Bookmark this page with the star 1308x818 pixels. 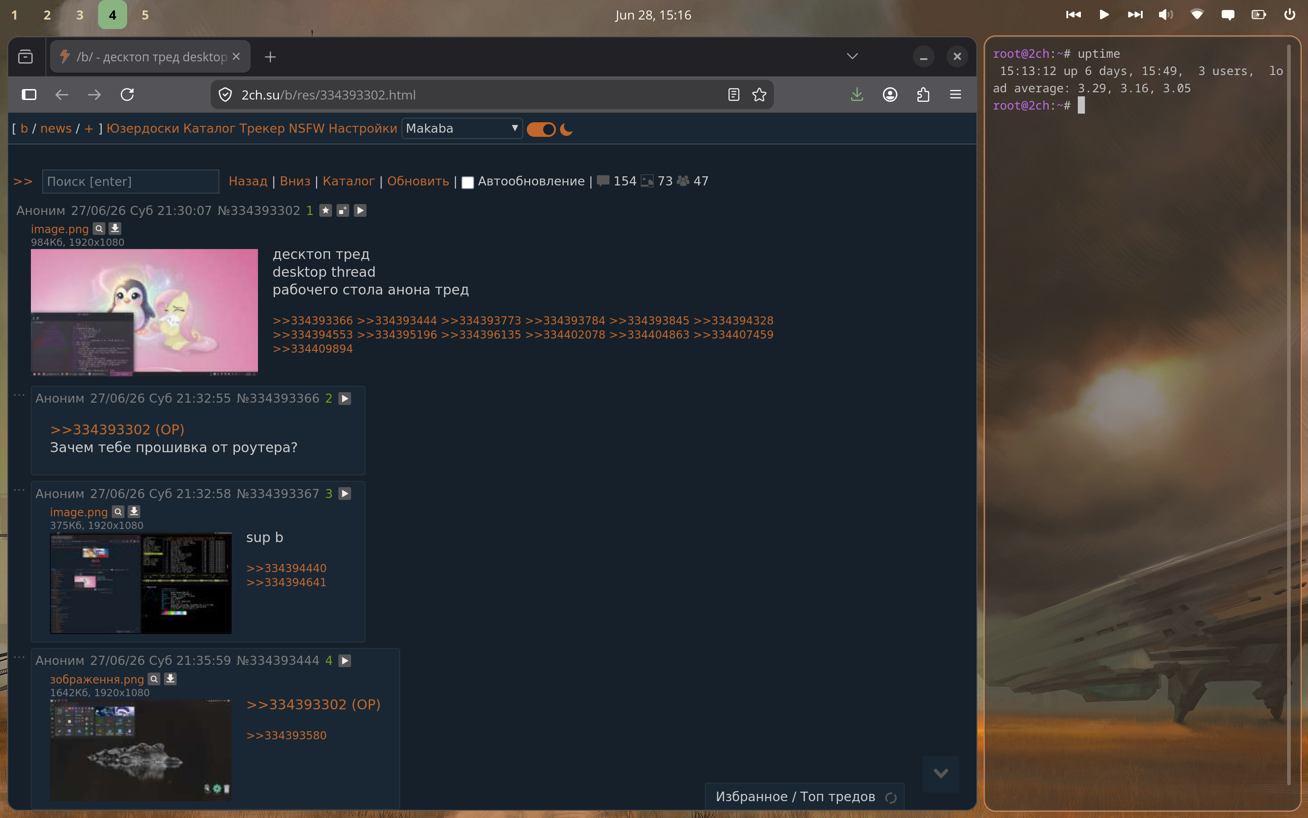click(759, 95)
